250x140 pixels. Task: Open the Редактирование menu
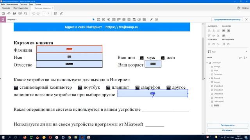point(12,4)
